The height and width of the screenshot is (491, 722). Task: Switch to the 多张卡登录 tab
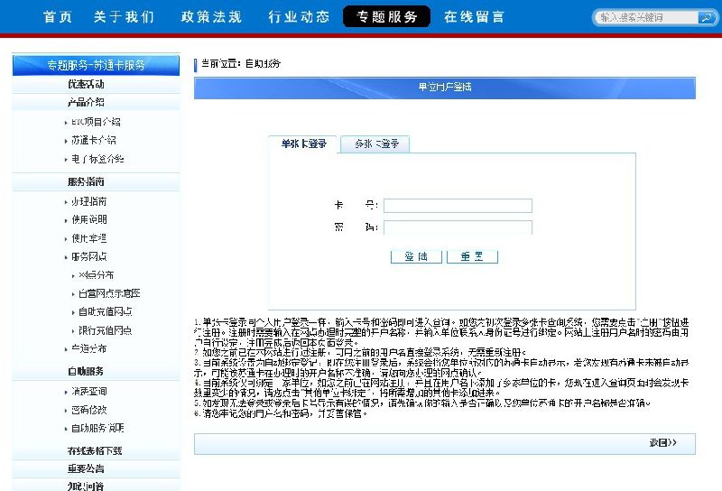375,144
